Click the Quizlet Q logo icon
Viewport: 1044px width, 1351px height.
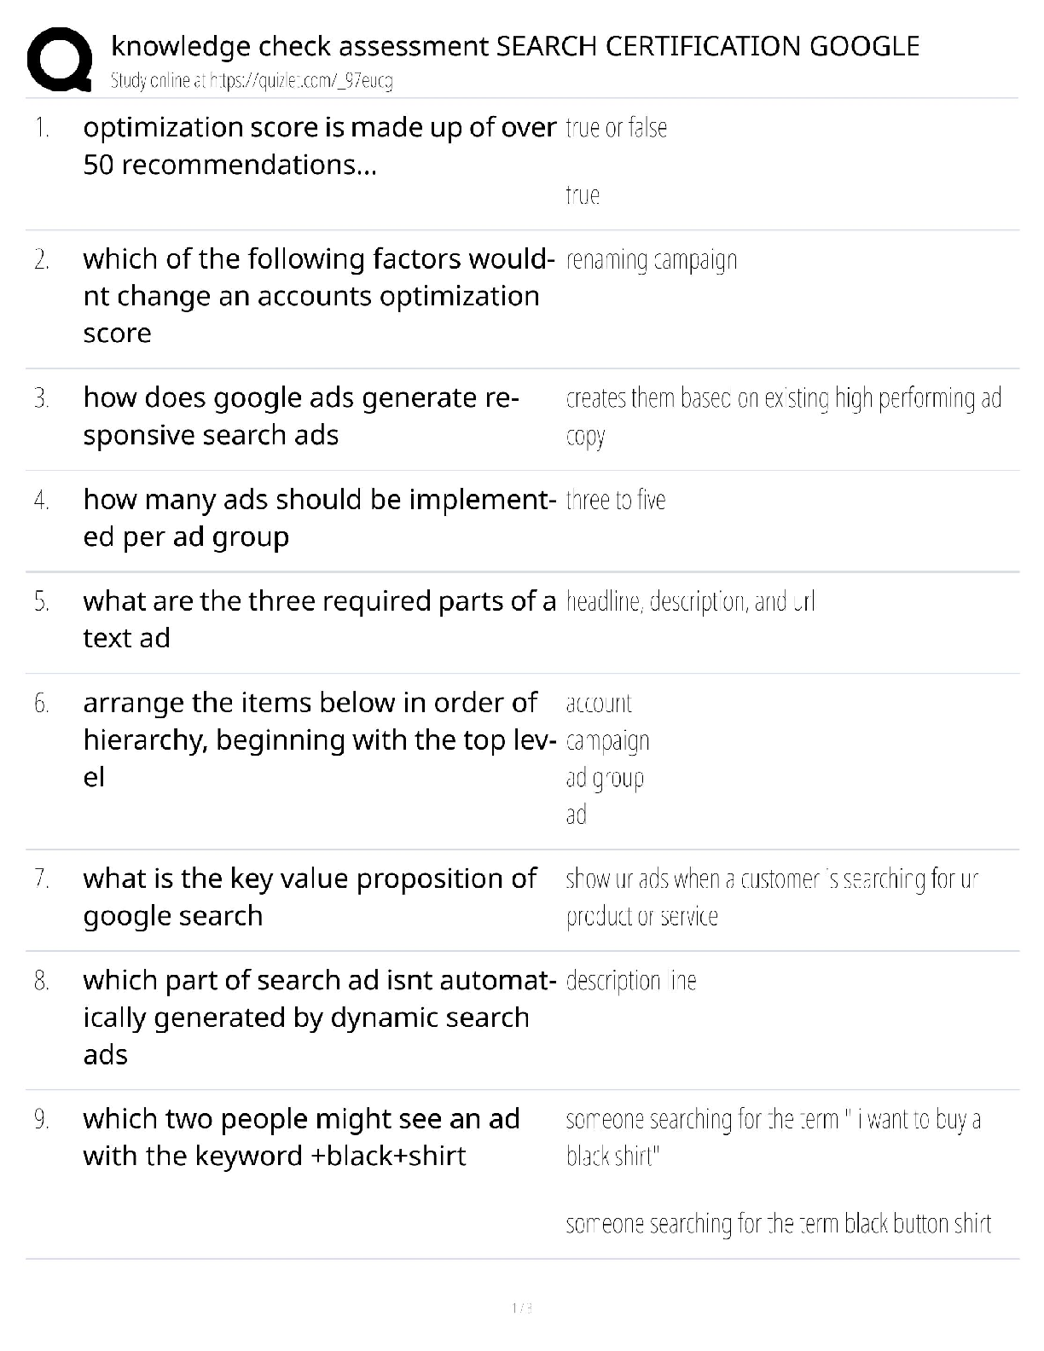tap(60, 59)
